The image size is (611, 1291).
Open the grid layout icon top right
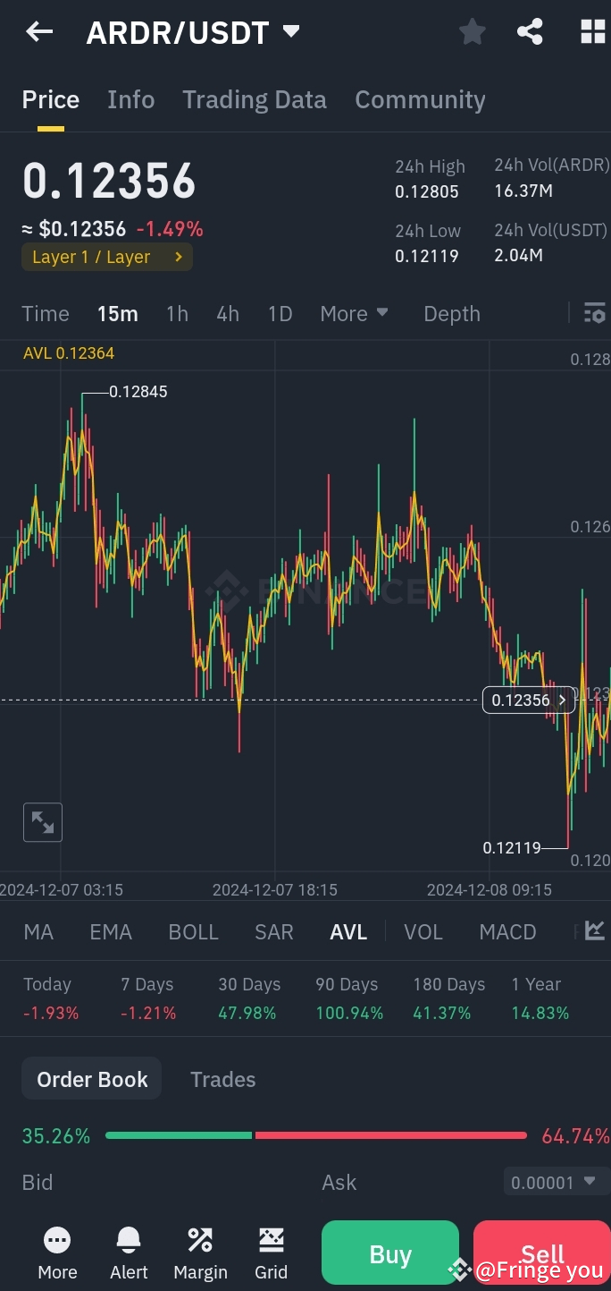591,31
